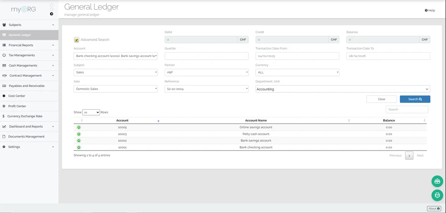Screen dimensions: 446x213
Task: Click the myORG logo
Action: pos(24,9)
